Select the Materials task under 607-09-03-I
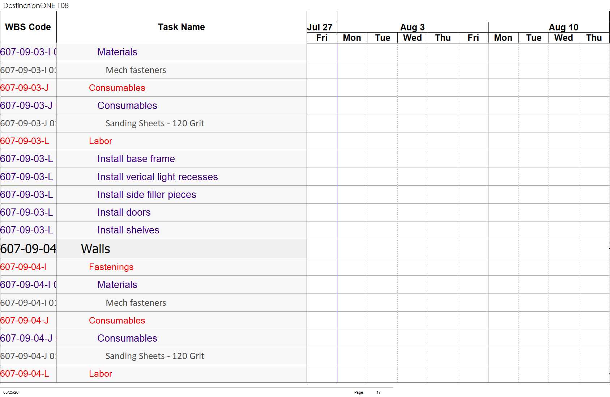 (x=182, y=52)
